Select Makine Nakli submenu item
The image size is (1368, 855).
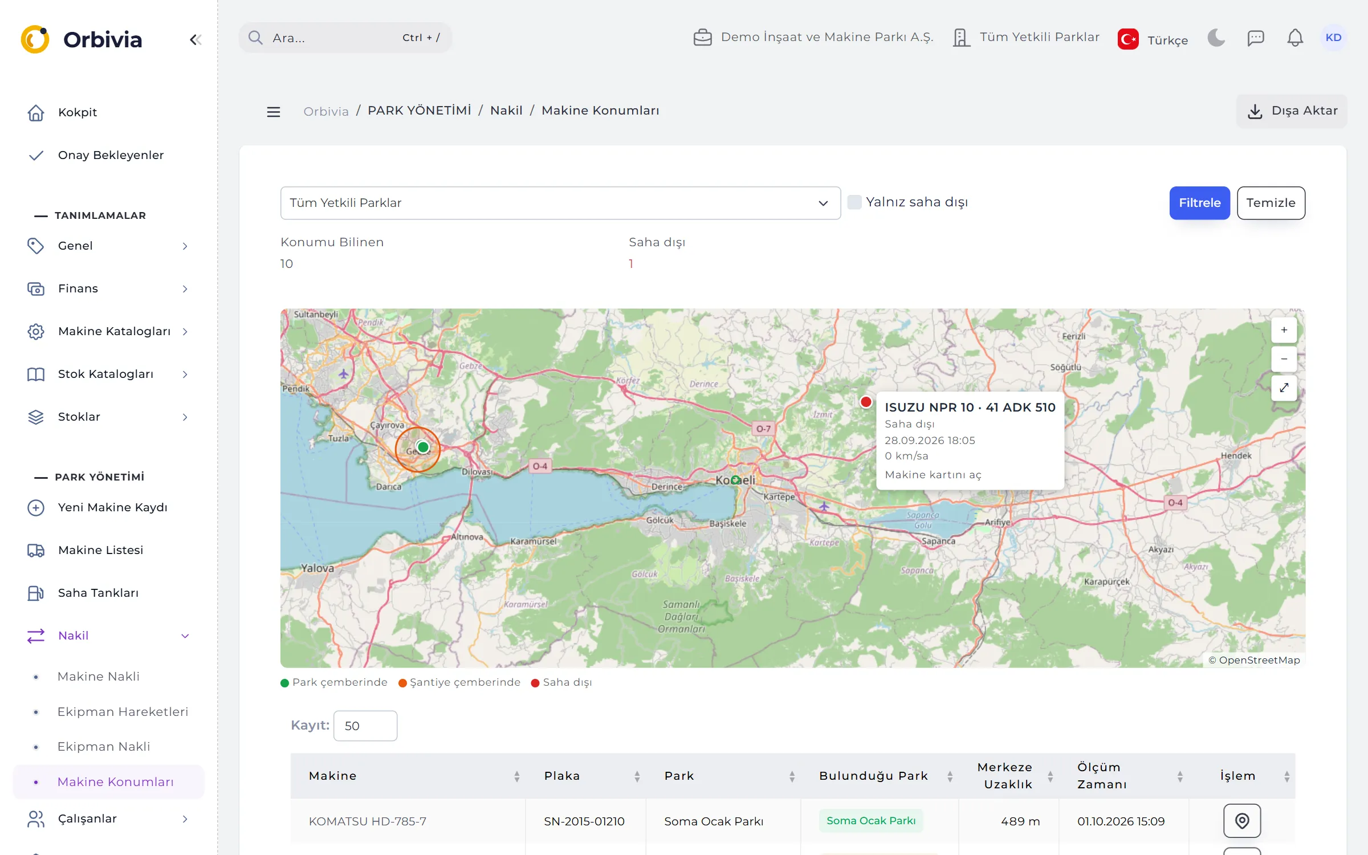coord(98,677)
